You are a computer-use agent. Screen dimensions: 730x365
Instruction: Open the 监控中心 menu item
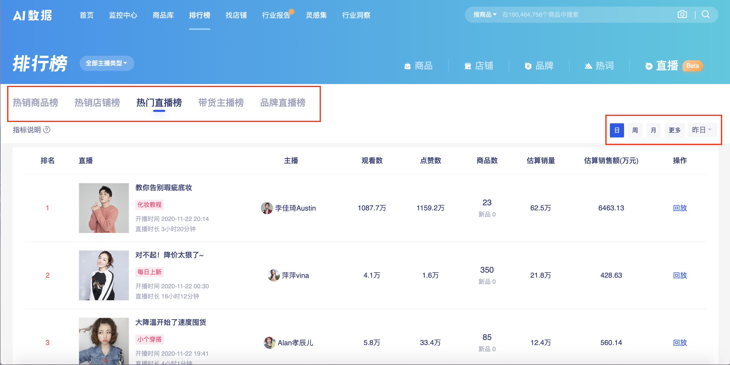[123, 15]
